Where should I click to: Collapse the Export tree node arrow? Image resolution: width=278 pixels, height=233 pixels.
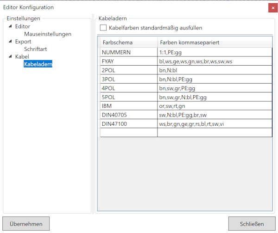[x=10, y=42]
